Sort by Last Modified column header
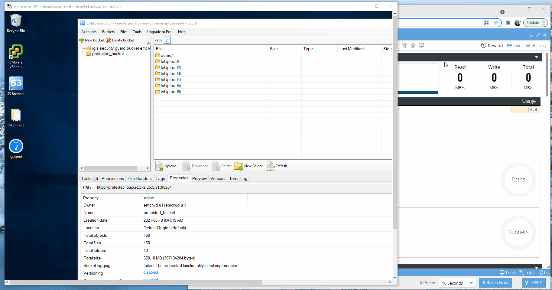Screen dimensions: 552x290 (x=359, y=49)
